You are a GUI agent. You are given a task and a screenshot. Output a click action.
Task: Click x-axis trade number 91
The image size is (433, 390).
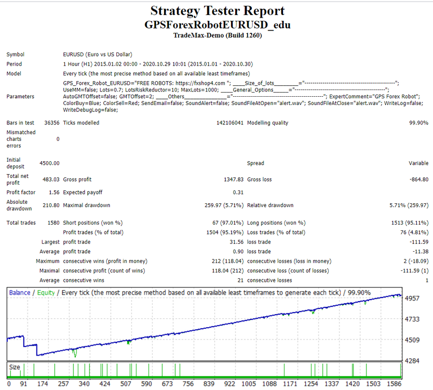23,384
